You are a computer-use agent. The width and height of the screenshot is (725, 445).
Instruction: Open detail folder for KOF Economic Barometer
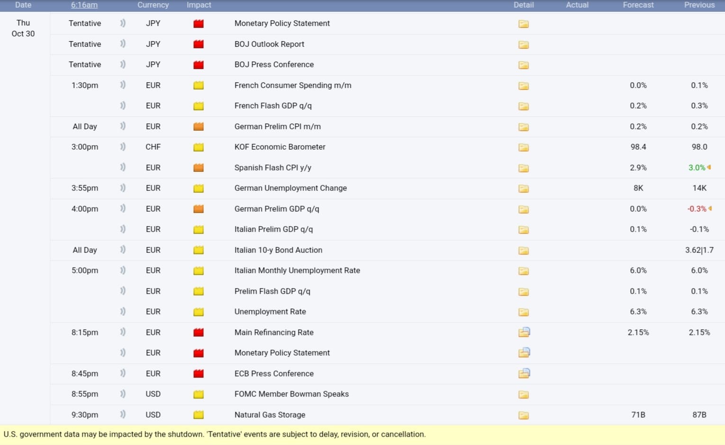pyautogui.click(x=523, y=147)
